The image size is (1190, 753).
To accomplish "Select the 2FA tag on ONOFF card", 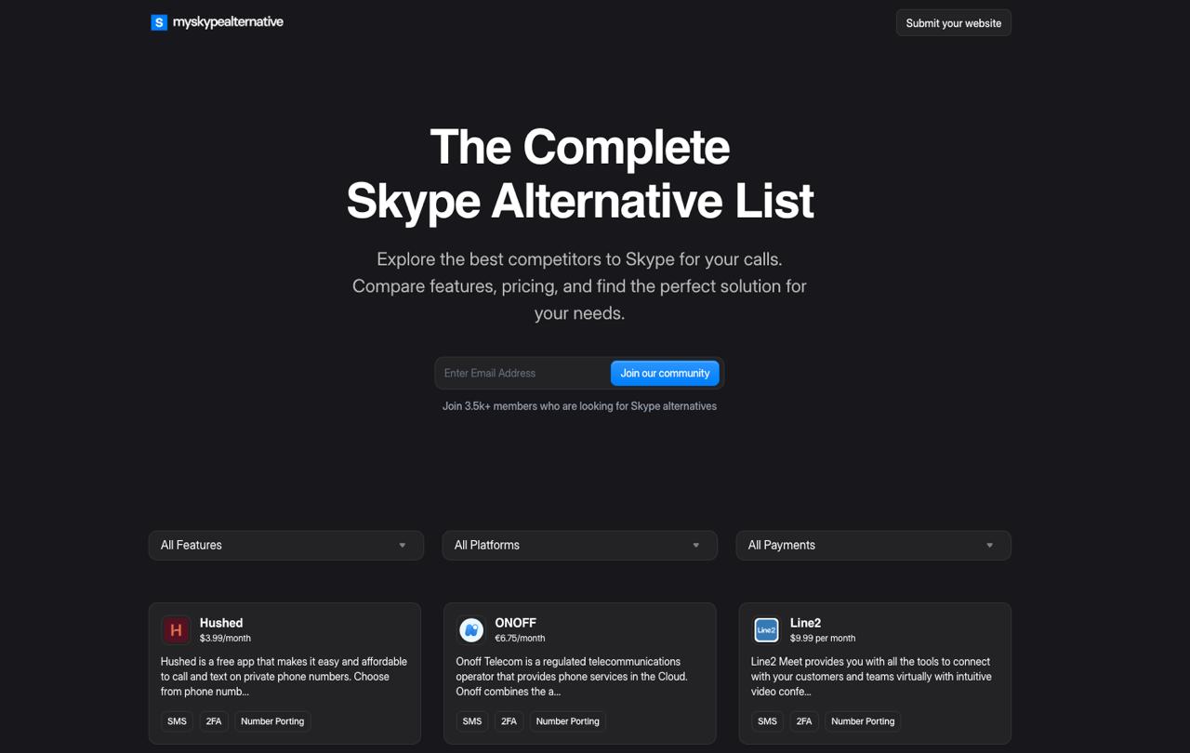I will click(509, 721).
